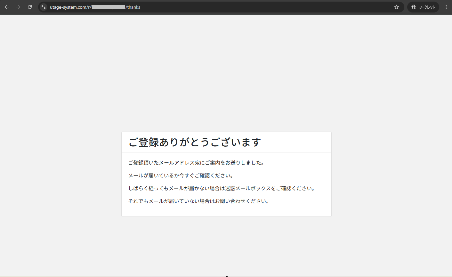
Task: Click the メールが届いているか今すぐご確認ください line
Action: [x=181, y=175]
